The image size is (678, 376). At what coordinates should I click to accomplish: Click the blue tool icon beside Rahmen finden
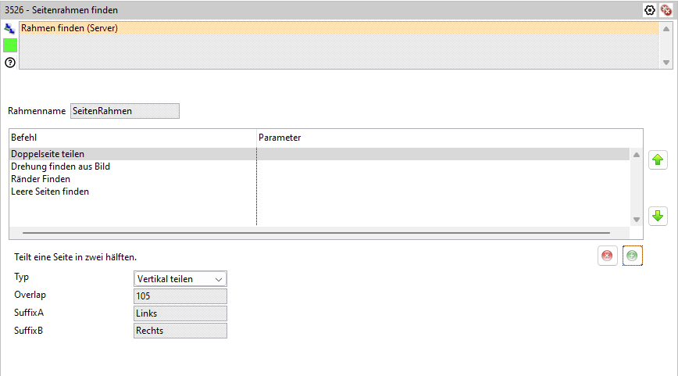point(10,28)
